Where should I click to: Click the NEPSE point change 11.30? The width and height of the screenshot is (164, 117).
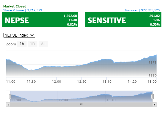point(73,20)
